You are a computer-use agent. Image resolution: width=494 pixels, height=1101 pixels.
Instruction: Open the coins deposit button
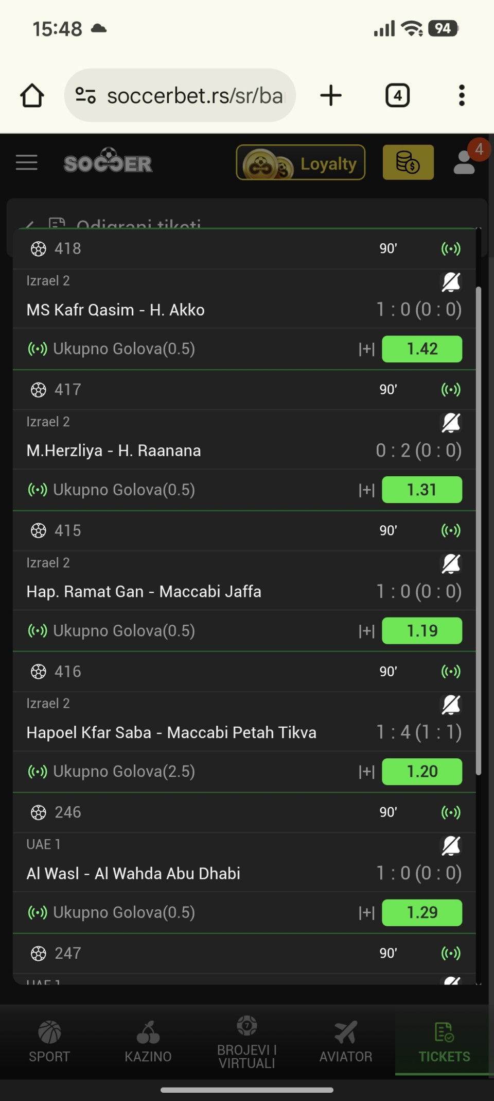408,163
